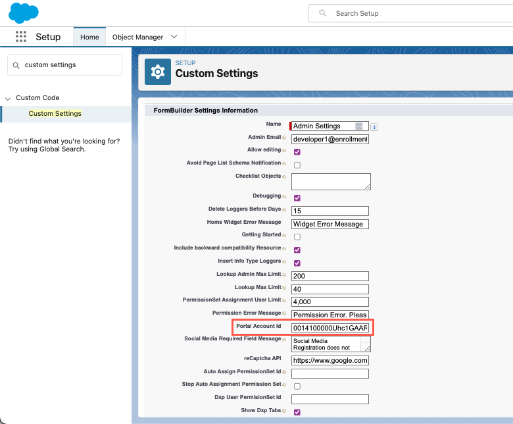The image size is (513, 424).
Task: Check the Getting Started checkbox
Action: [297, 236]
